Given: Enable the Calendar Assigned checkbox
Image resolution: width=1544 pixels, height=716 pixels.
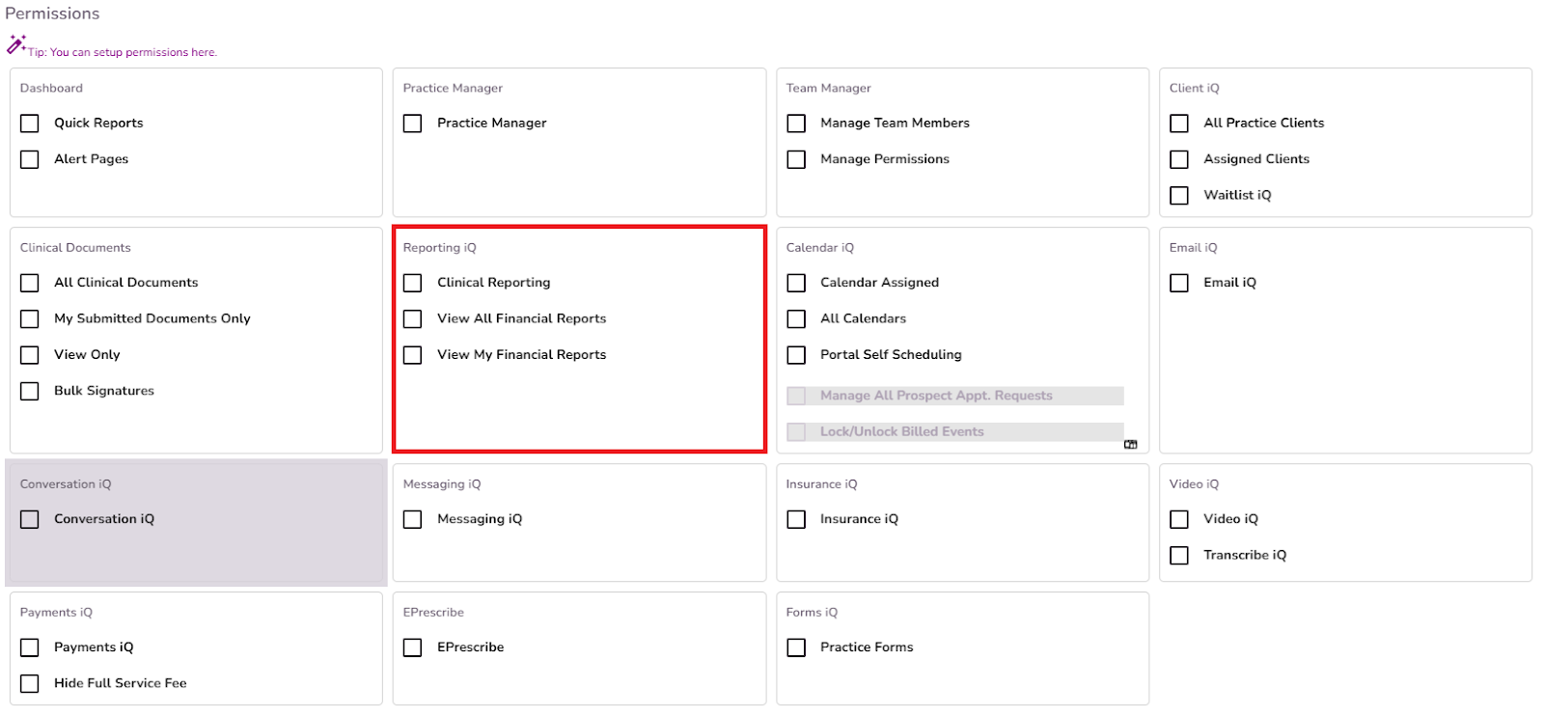Looking at the screenshot, I should click(x=796, y=283).
